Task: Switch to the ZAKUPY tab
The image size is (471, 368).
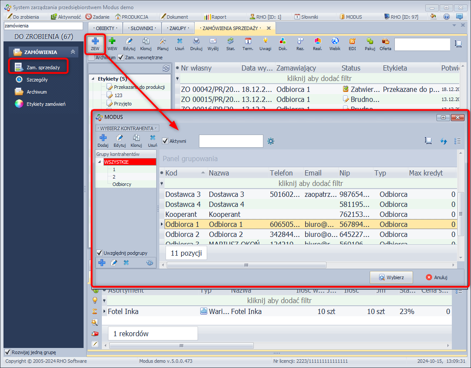Action: point(177,28)
